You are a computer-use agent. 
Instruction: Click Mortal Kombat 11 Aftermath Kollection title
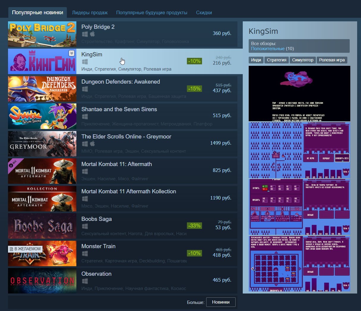point(129,192)
